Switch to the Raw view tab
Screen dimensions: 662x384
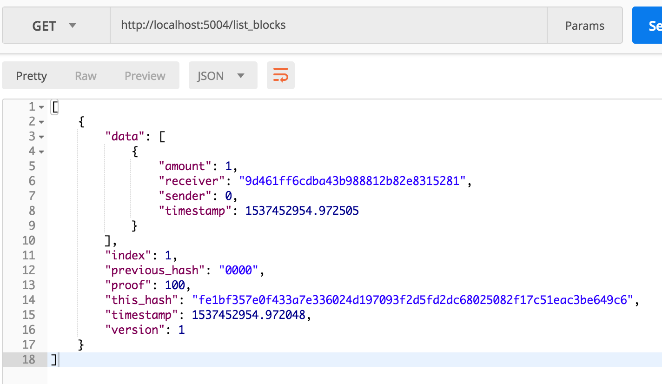pyautogui.click(x=86, y=76)
